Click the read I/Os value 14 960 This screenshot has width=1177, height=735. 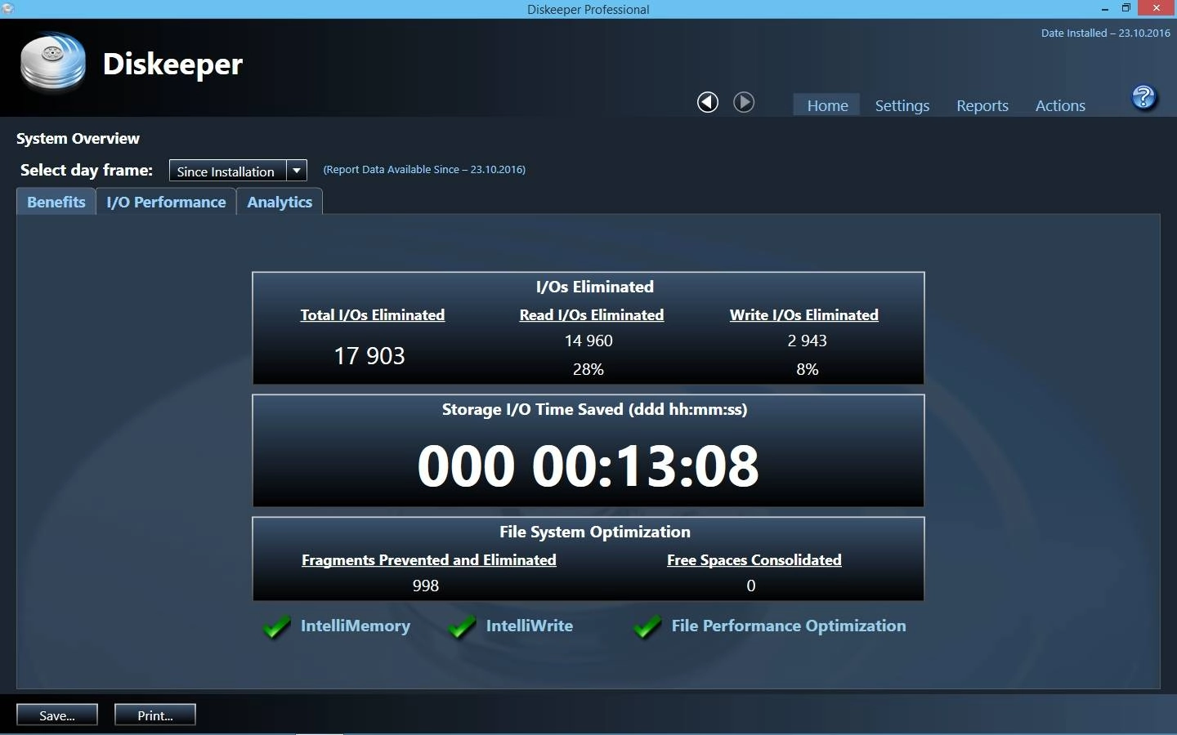point(588,341)
